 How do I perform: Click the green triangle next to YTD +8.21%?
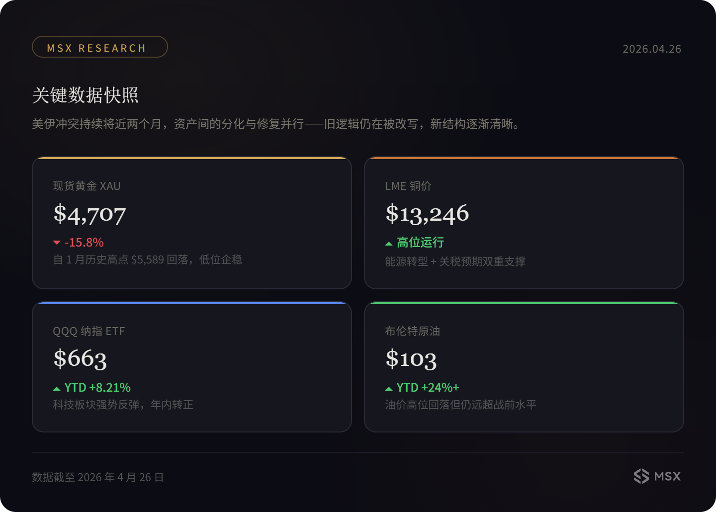[x=57, y=389]
